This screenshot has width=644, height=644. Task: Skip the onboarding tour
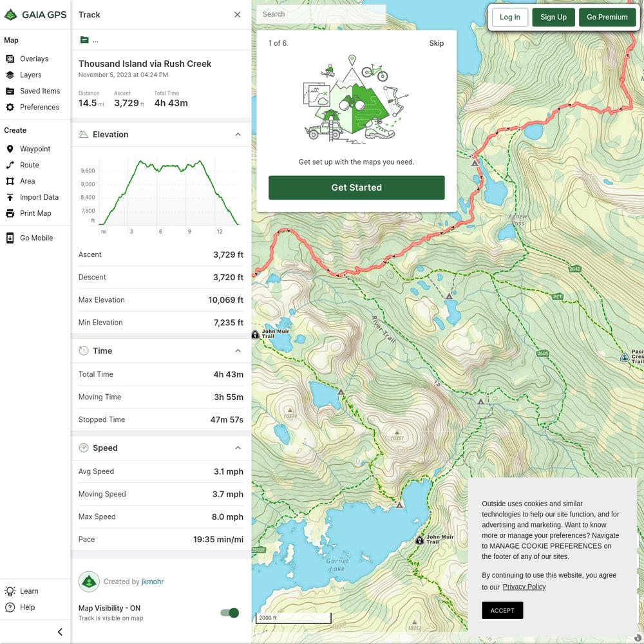(436, 43)
